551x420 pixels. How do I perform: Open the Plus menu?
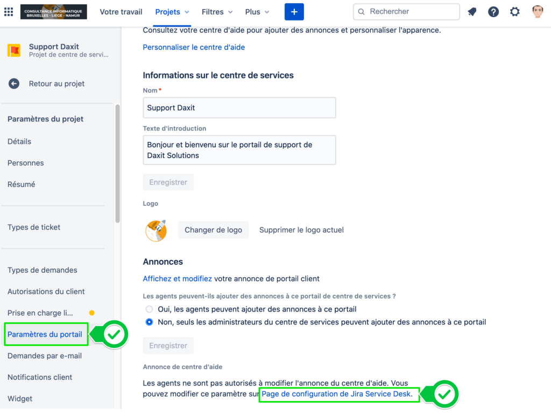tap(257, 12)
